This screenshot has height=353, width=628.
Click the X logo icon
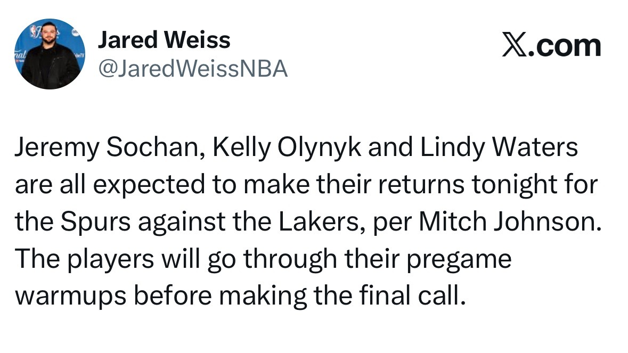tap(514, 46)
